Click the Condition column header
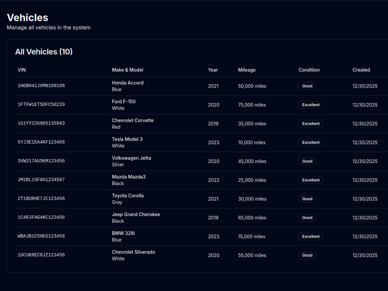 [x=309, y=70]
